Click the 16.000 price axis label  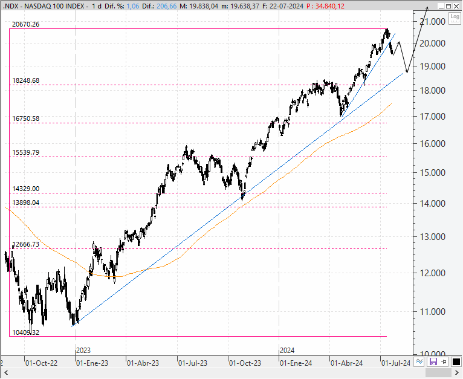(433, 144)
